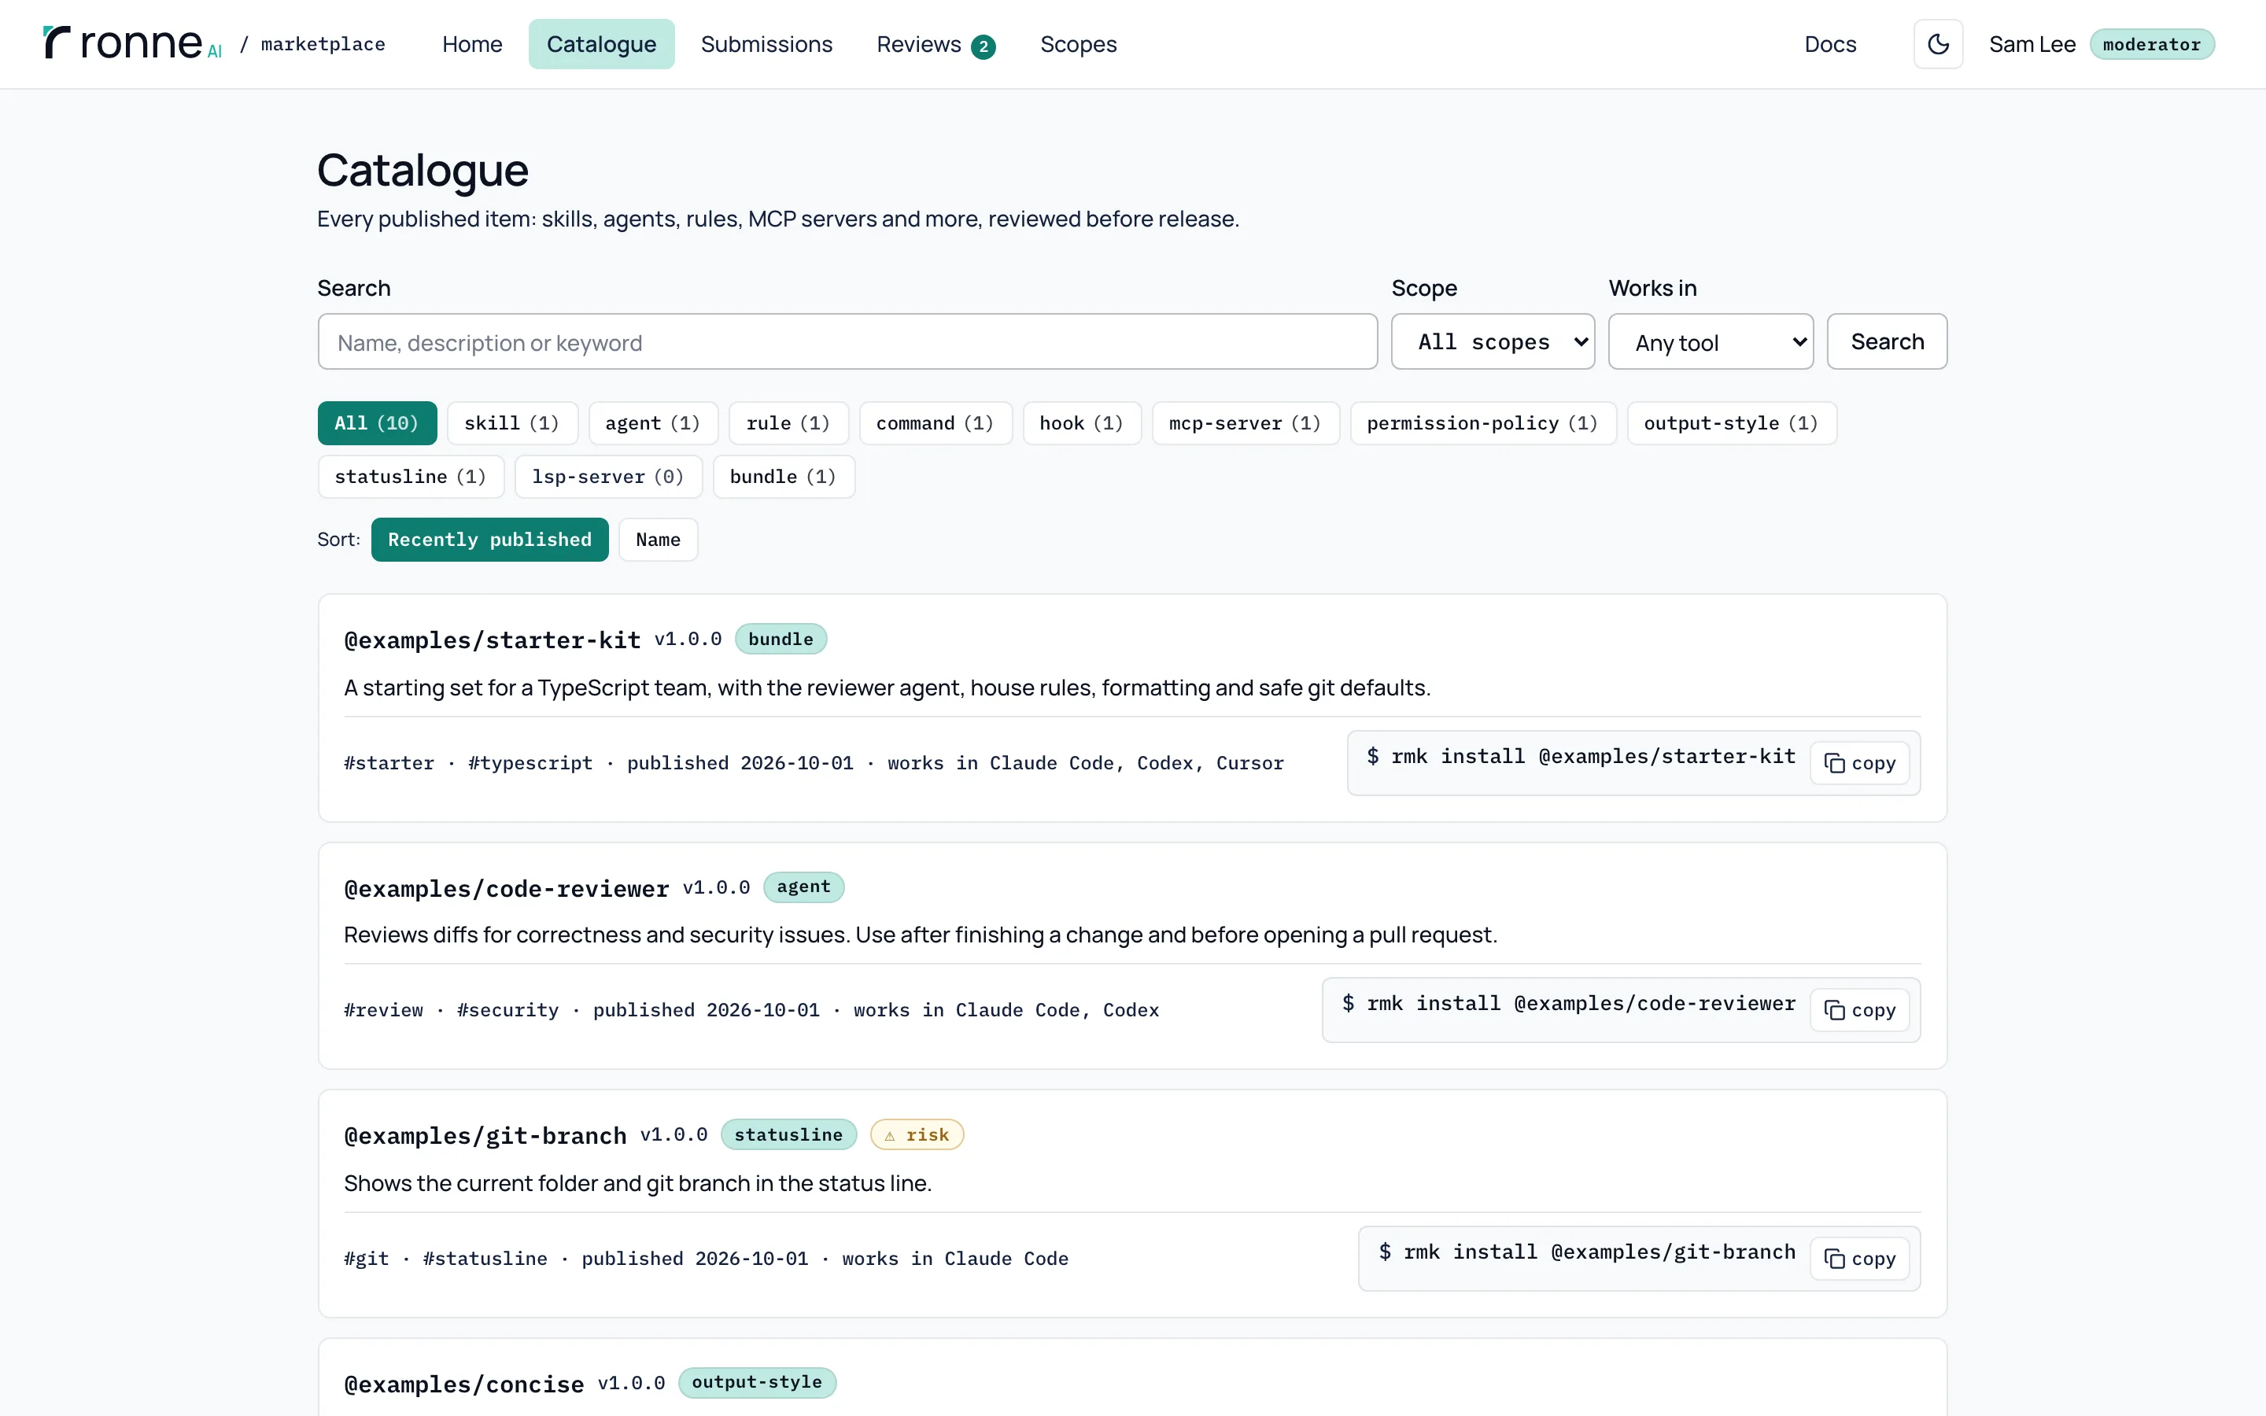
Task: Click the Sam Lee user name
Action: click(x=2032, y=44)
